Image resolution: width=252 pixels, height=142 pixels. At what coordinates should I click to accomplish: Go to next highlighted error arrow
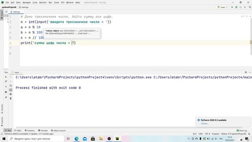250,16
